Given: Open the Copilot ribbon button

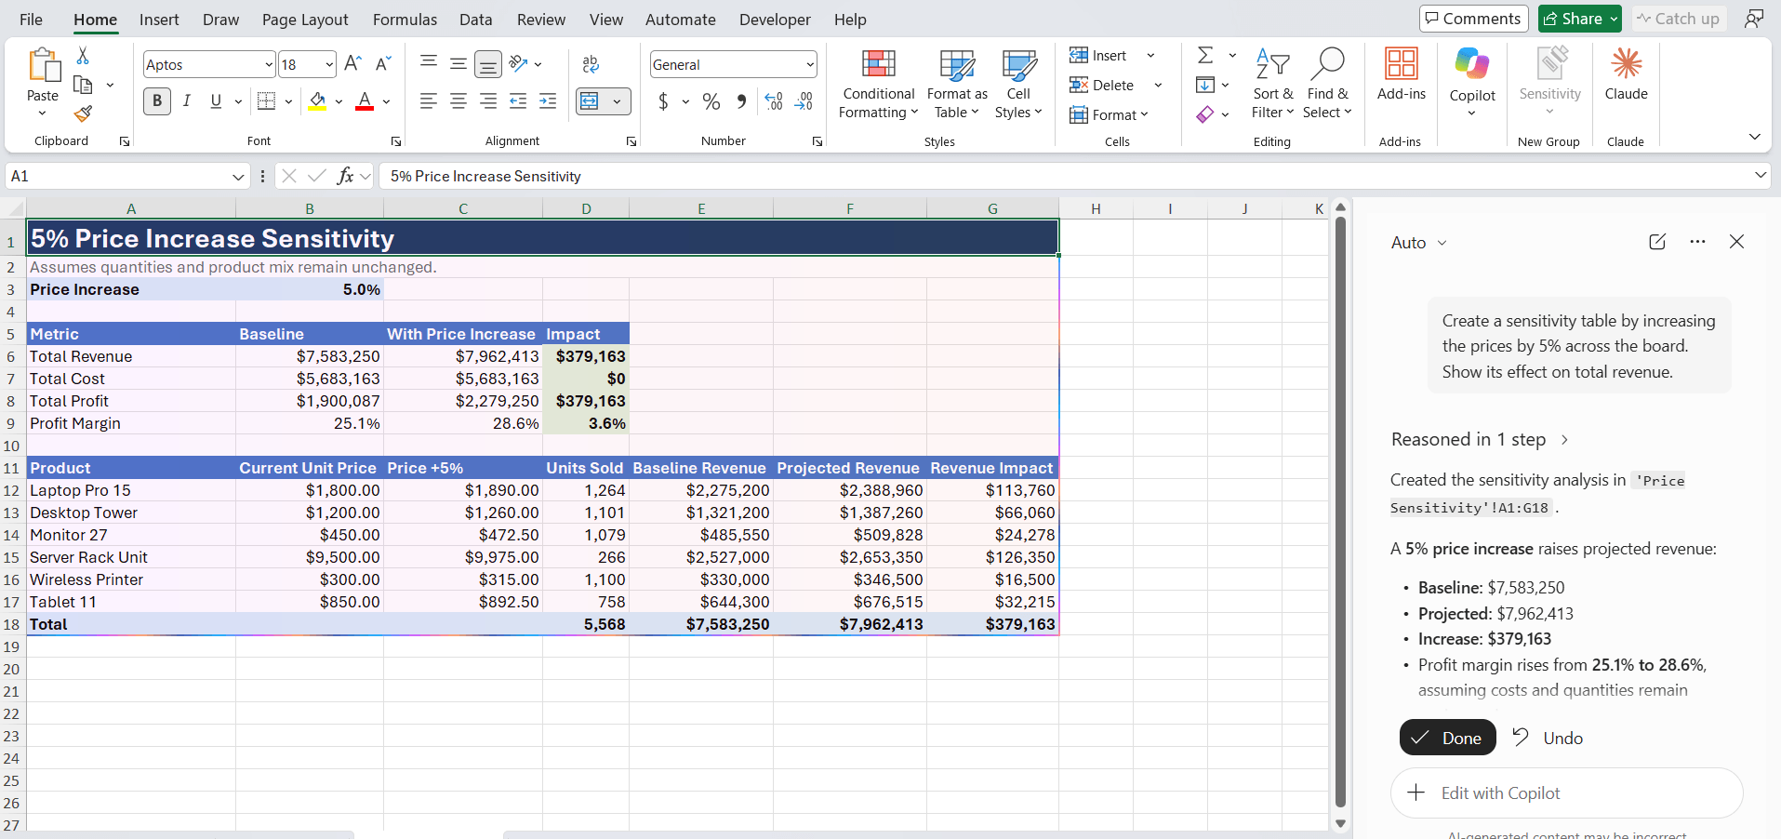Looking at the screenshot, I should [x=1472, y=82].
